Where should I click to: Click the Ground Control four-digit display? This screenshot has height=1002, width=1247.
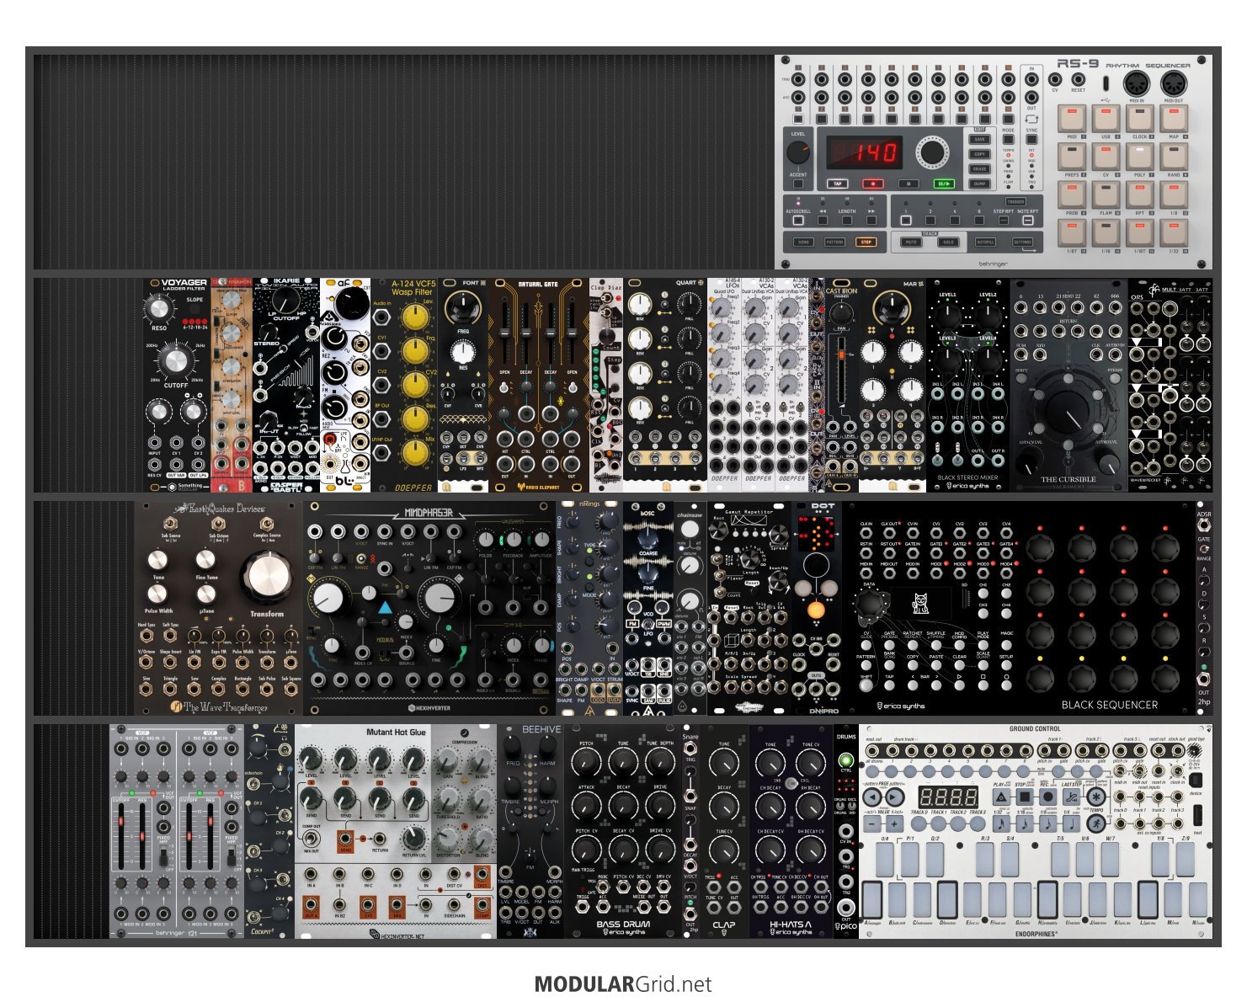click(948, 797)
